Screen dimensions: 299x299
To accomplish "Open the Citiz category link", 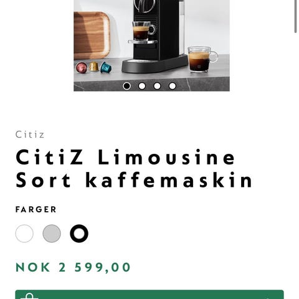I will pos(30,135).
